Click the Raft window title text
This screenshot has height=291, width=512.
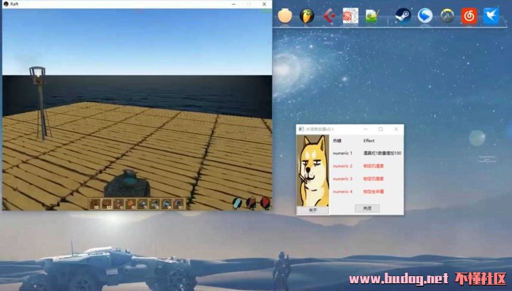pos(14,4)
